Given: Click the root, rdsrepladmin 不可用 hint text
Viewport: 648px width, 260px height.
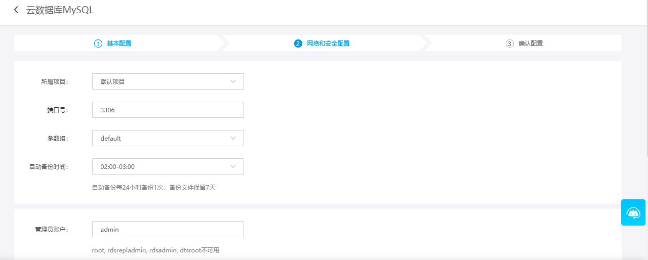Looking at the screenshot, I should tap(155, 250).
